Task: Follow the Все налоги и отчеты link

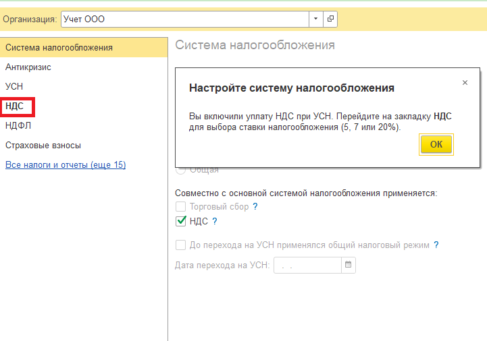Action: point(66,164)
